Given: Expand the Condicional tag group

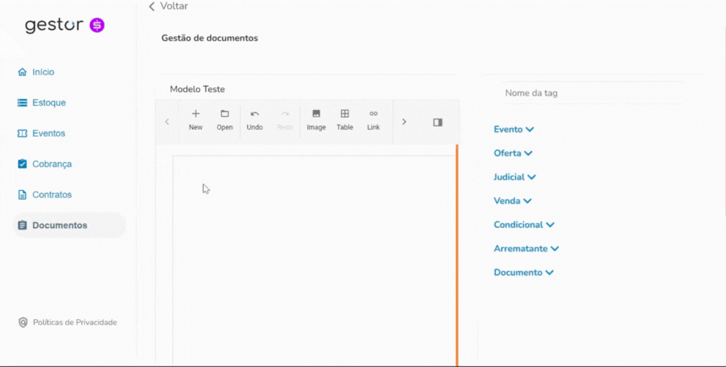Looking at the screenshot, I should click(x=524, y=224).
